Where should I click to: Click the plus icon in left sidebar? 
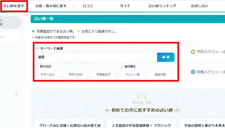[x=16, y=94]
